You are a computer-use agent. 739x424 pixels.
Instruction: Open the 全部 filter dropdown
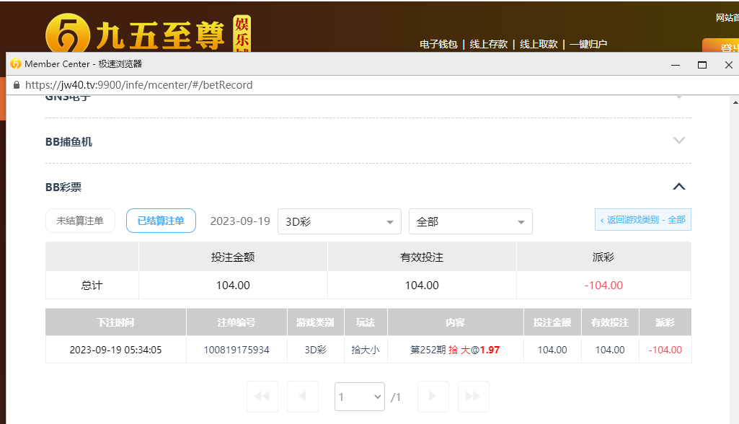470,221
